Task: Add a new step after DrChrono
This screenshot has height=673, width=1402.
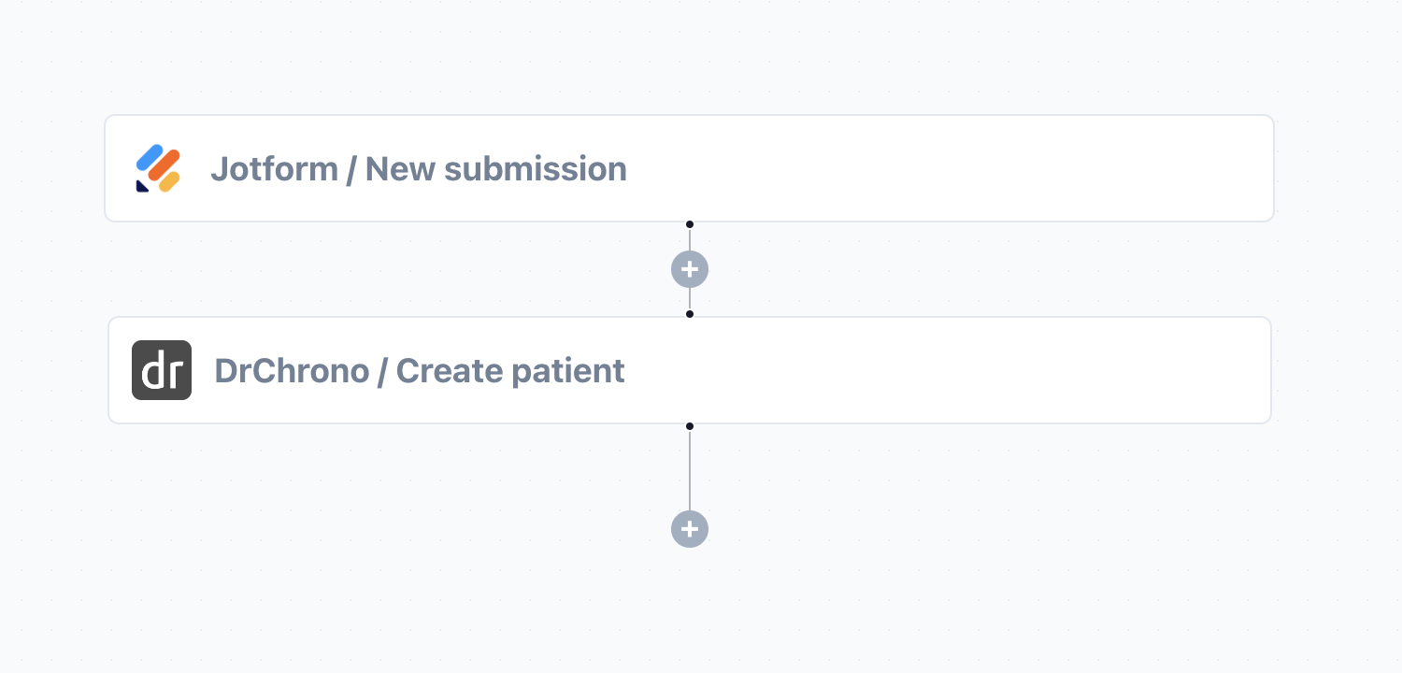Action: pyautogui.click(x=690, y=529)
